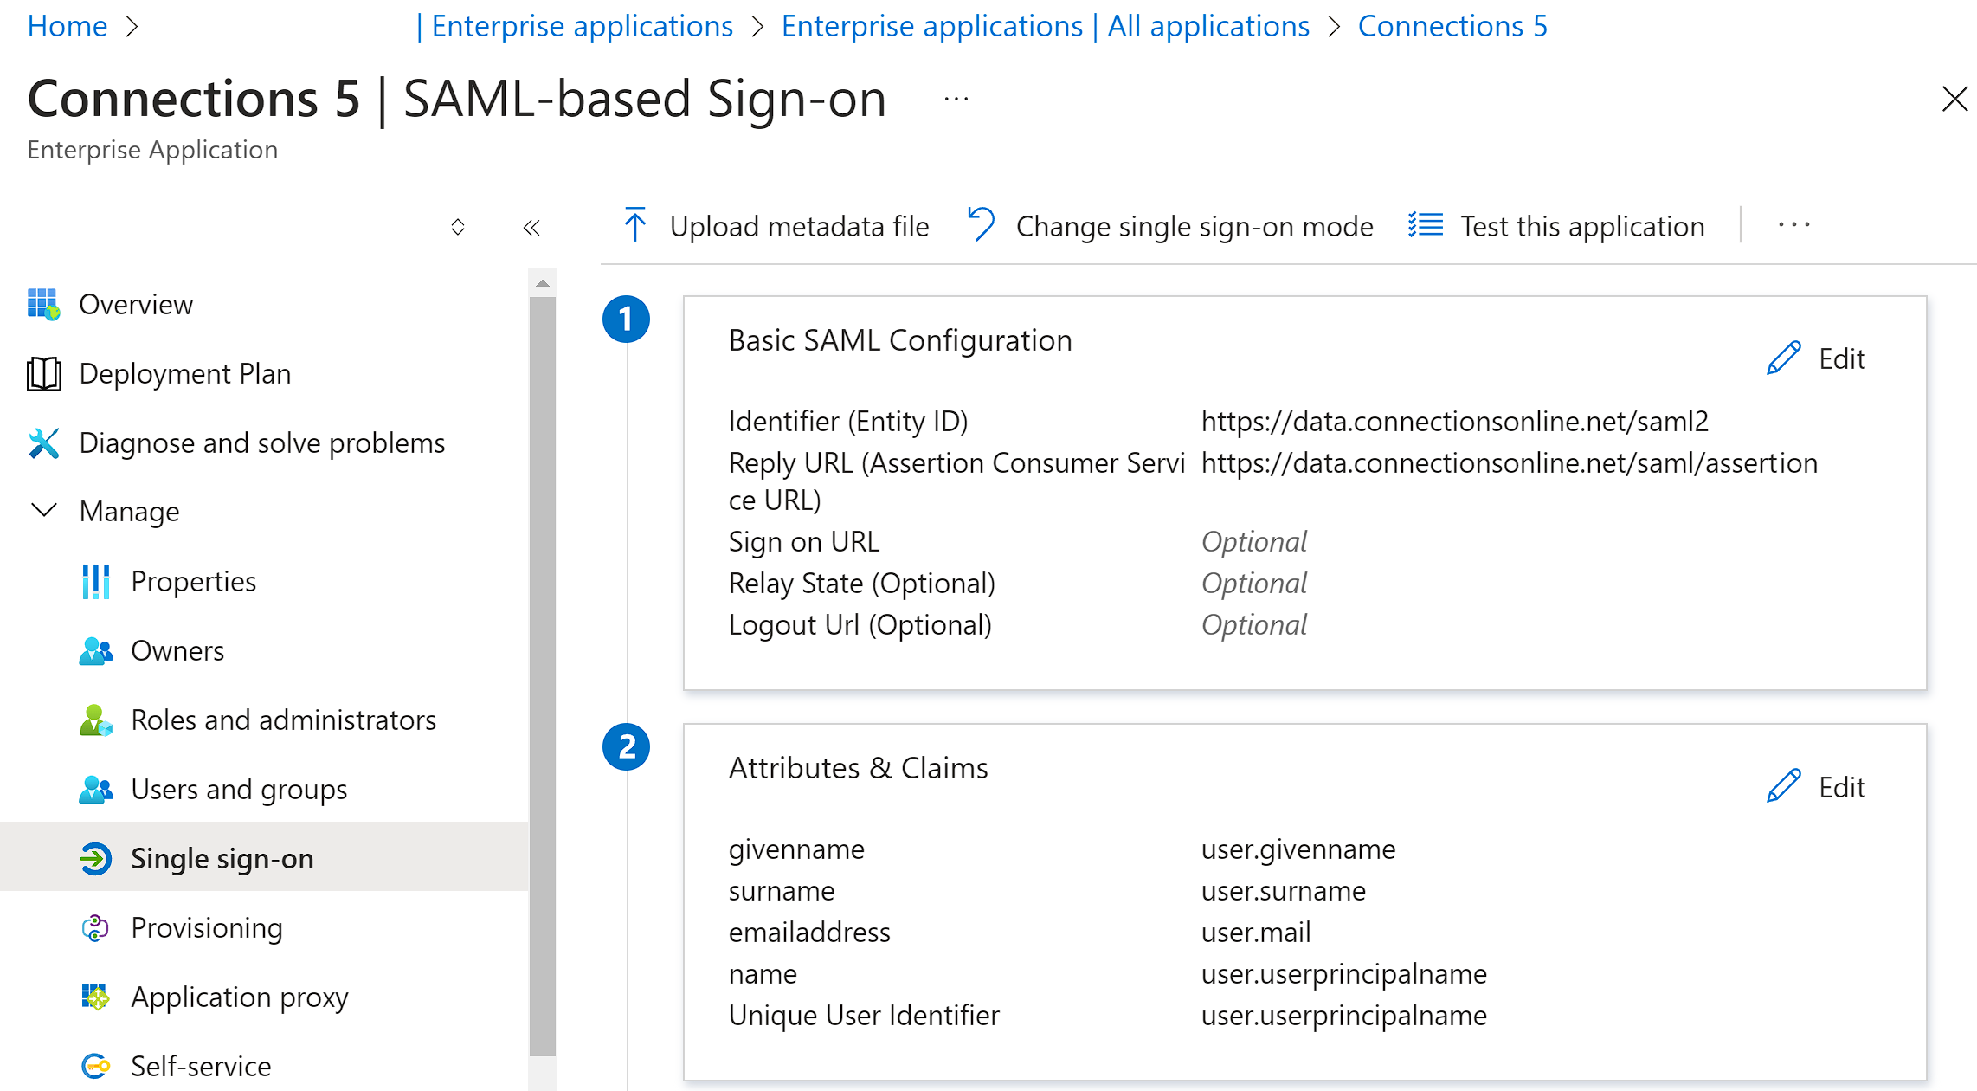1977x1091 pixels.
Task: Click the Identifier https://data.connectionsonline.net/saml2 value
Action: click(1455, 421)
